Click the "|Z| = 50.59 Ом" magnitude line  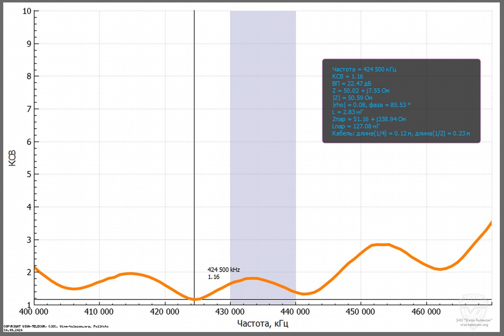pos(352,98)
